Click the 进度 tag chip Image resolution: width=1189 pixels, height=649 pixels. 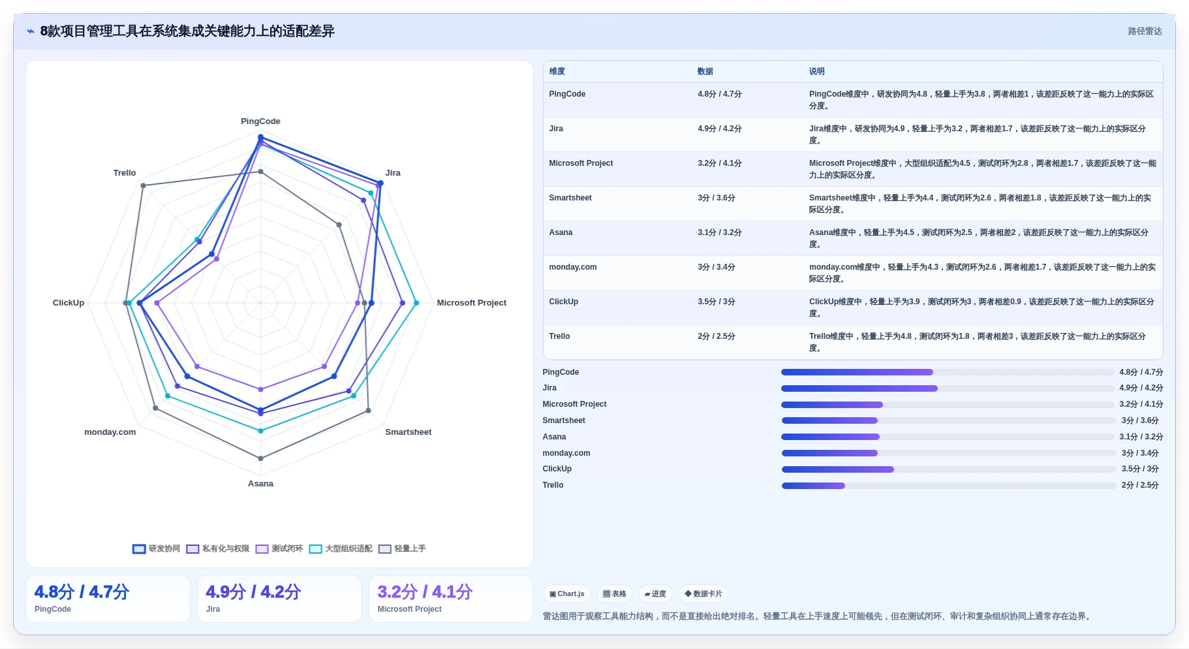coord(655,594)
